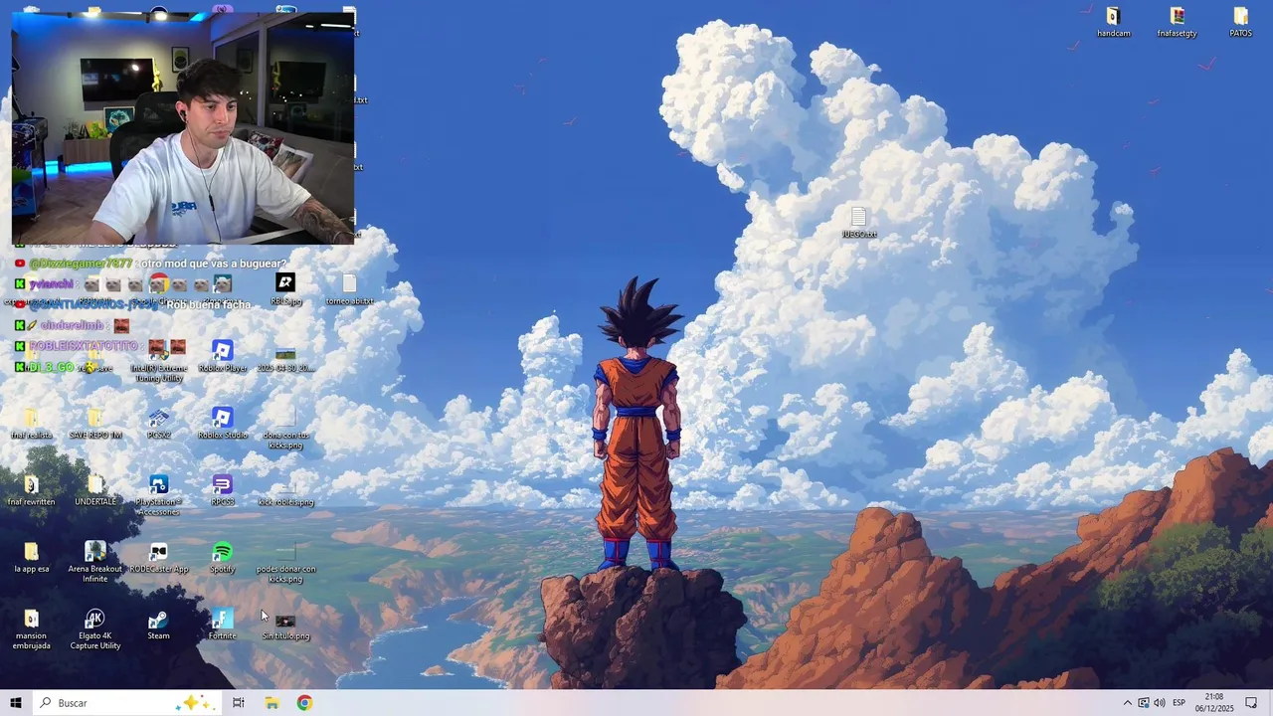Screen dimensions: 1273x716
Task: Select the torneo abi.txt file
Action: 349,288
